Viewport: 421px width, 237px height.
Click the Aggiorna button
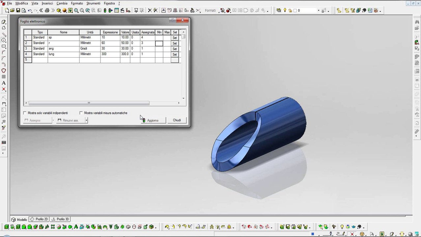point(153,120)
